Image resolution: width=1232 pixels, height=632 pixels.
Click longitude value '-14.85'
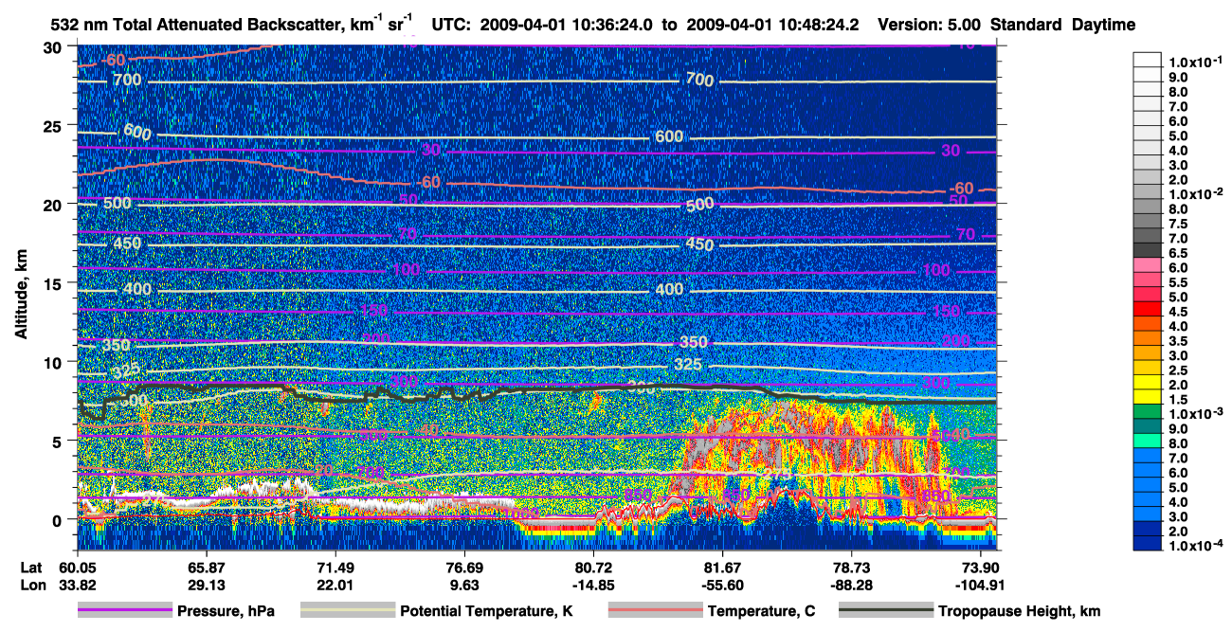(593, 585)
